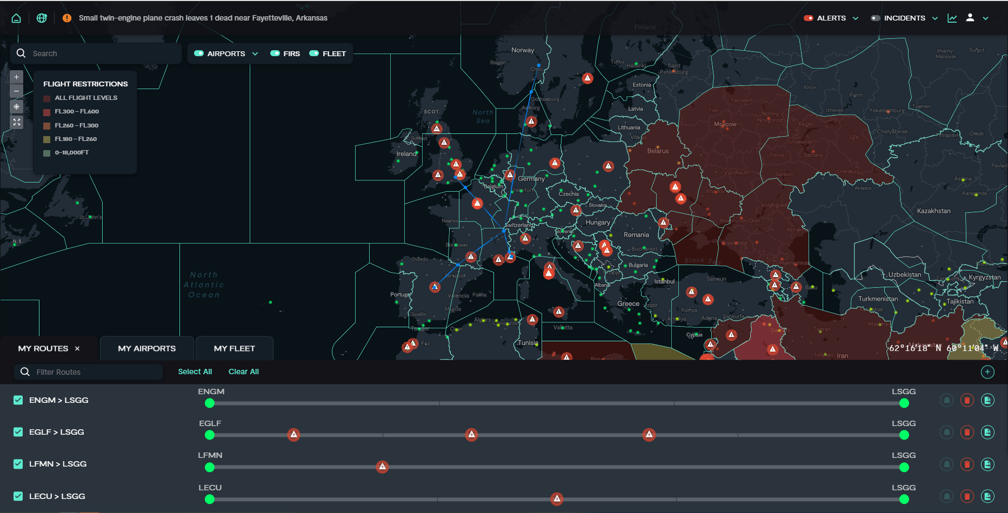Switch to the MY AIRPORTS tab
Screen dimensions: 1008x513
[x=146, y=348]
